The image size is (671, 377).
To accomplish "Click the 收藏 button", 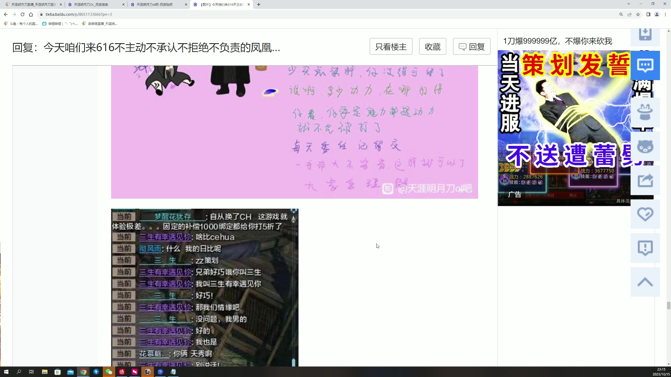I will point(433,46).
